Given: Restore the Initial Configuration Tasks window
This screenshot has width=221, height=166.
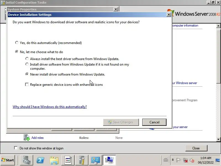Looking at the screenshot, I should (x=213, y=2).
